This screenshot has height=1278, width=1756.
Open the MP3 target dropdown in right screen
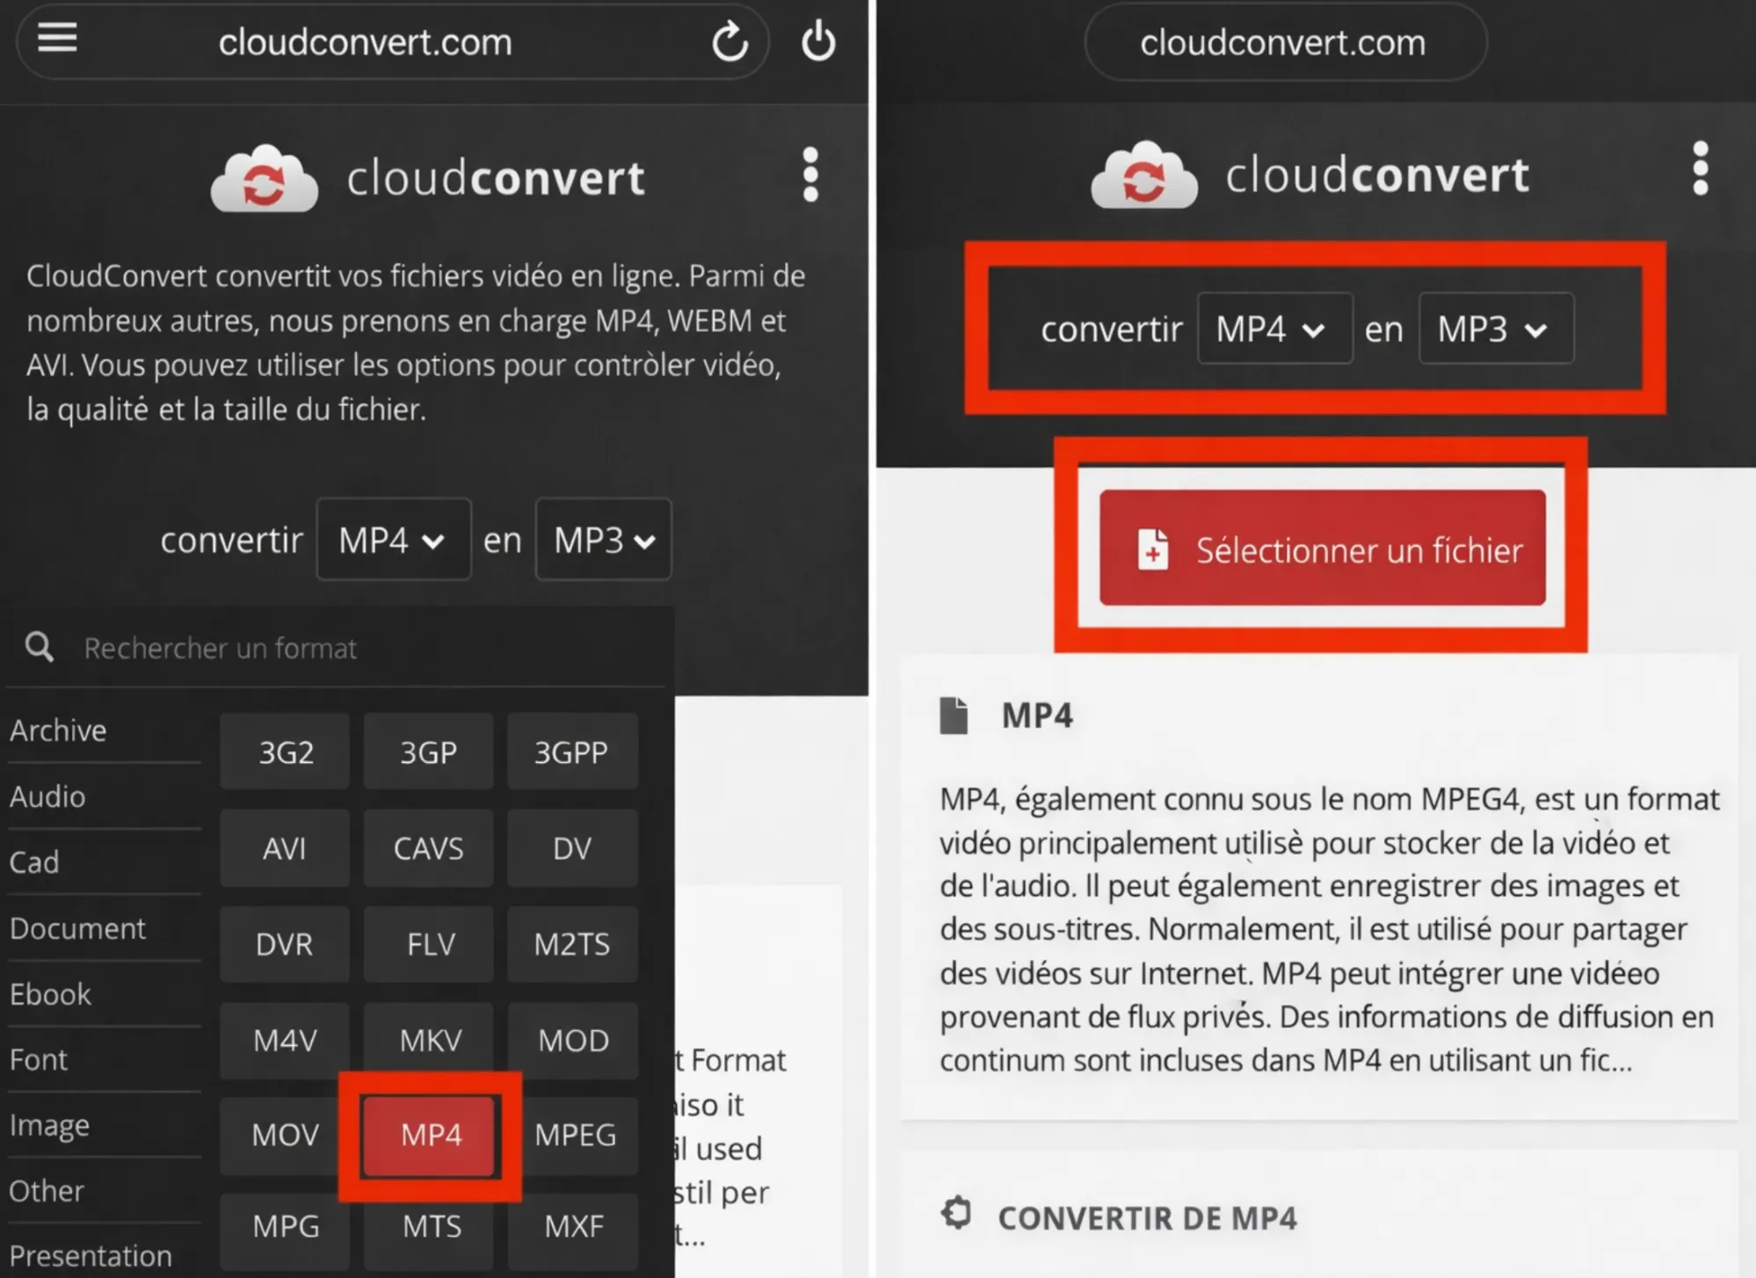click(x=1496, y=329)
